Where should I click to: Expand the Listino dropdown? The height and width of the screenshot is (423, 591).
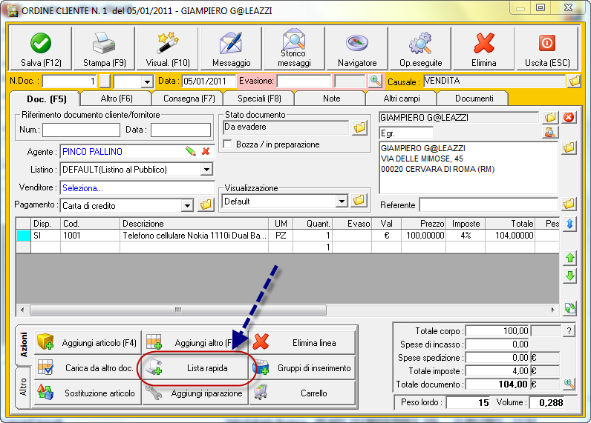click(x=206, y=170)
